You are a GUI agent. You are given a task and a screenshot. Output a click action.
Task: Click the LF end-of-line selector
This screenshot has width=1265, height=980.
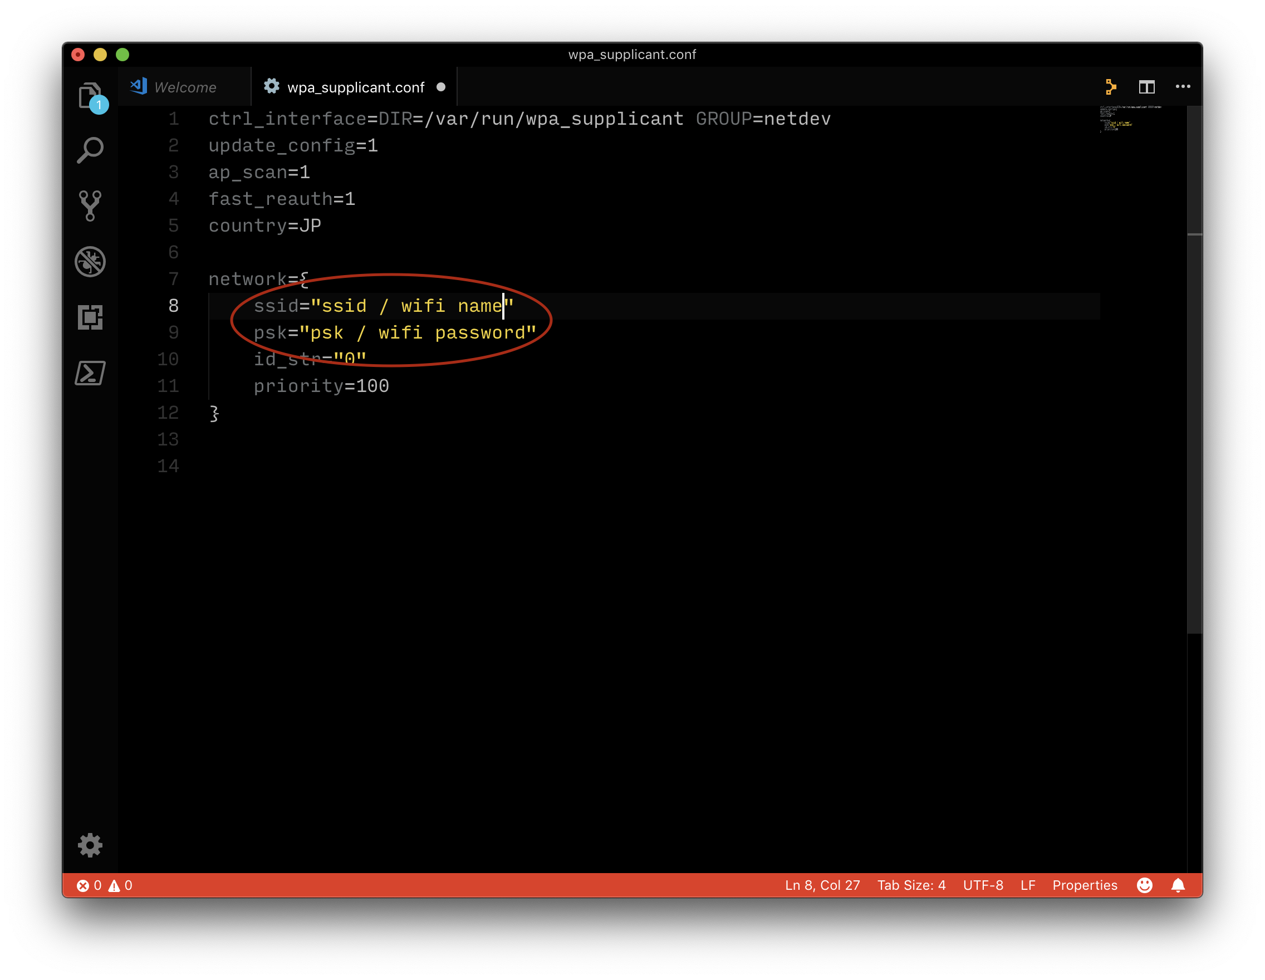(1027, 885)
